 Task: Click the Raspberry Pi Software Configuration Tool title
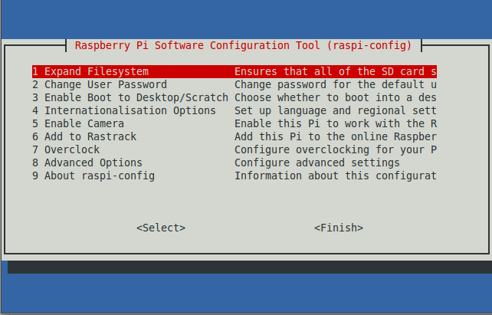tap(244, 45)
